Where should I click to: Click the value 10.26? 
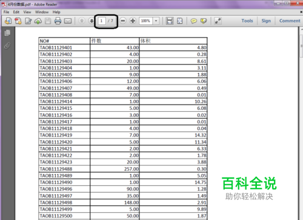click(x=201, y=101)
